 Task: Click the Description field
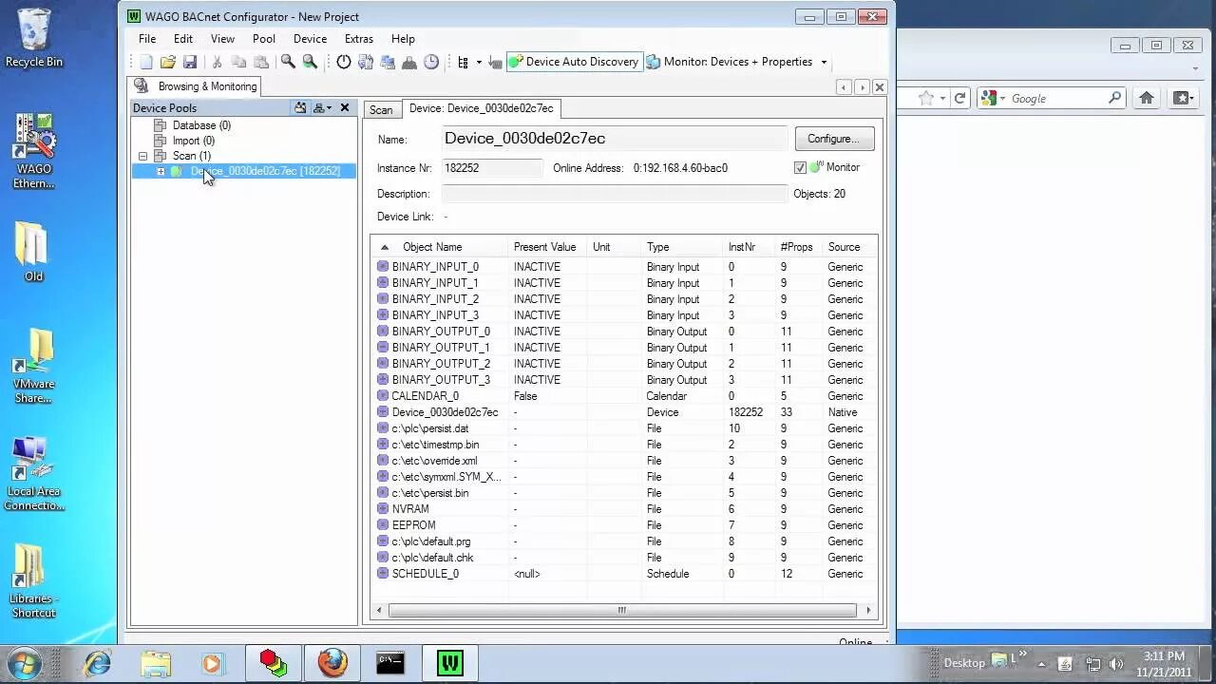point(614,194)
